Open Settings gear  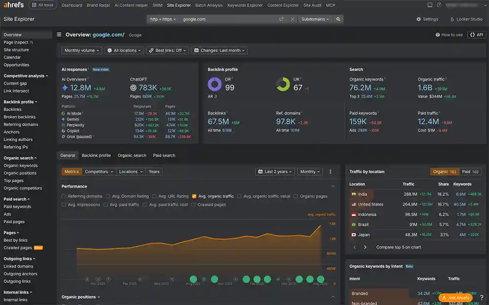[427, 19]
